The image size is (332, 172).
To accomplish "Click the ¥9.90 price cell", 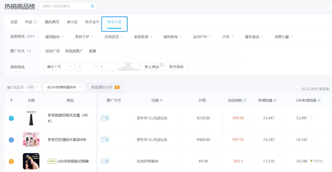I will [x=203, y=161].
